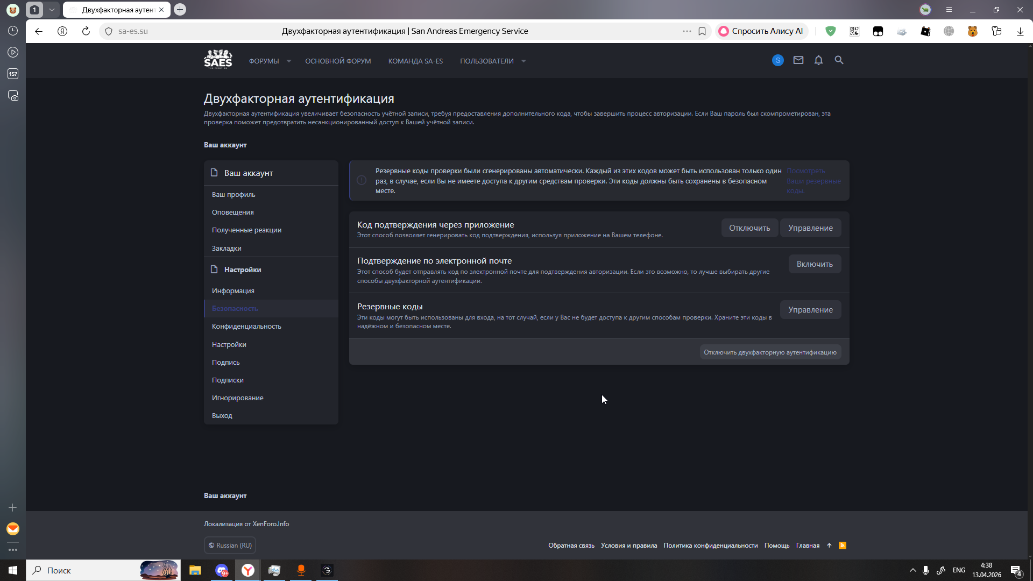Select Конфиденциальность in account sidebar
This screenshot has height=581, width=1033.
coord(246,327)
